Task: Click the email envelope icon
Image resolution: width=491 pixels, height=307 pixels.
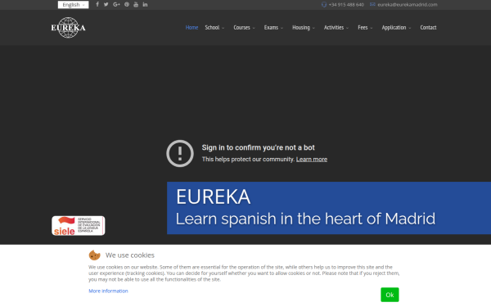Action: coord(372,4)
